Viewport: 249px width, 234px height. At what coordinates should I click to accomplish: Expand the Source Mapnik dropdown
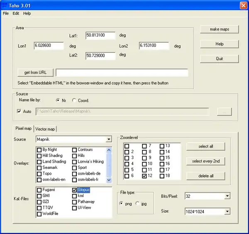click(x=108, y=139)
